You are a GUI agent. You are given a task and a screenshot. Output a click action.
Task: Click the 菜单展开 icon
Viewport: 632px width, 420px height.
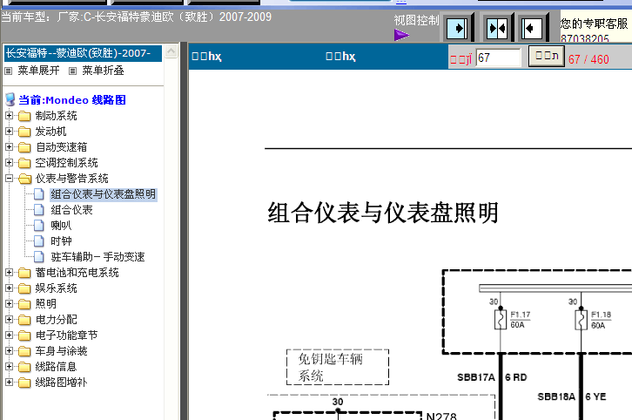coord(9,71)
